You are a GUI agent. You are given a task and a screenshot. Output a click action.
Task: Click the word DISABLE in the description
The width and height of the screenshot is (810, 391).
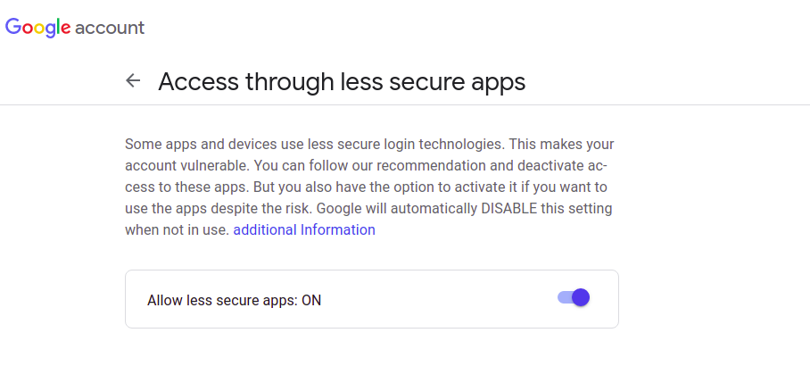point(509,208)
